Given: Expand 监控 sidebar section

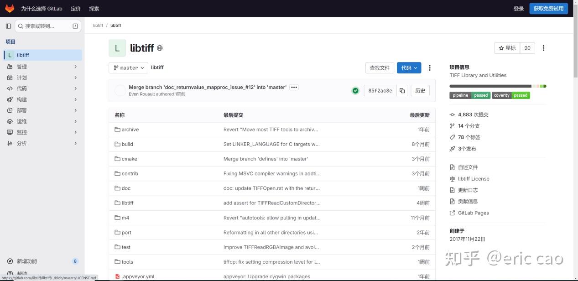Looking at the screenshot, I should click(42, 132).
